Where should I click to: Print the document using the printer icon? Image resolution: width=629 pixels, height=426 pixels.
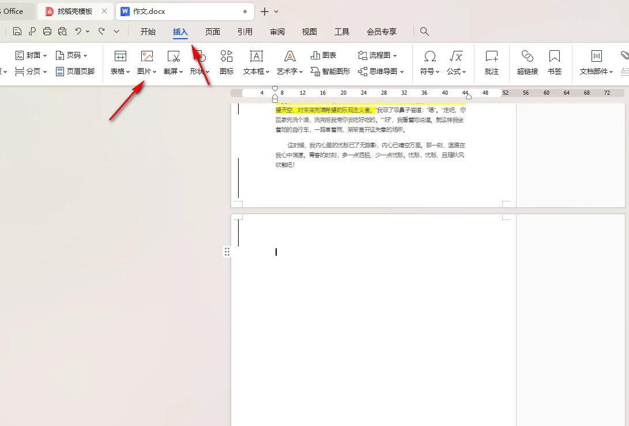pyautogui.click(x=47, y=31)
